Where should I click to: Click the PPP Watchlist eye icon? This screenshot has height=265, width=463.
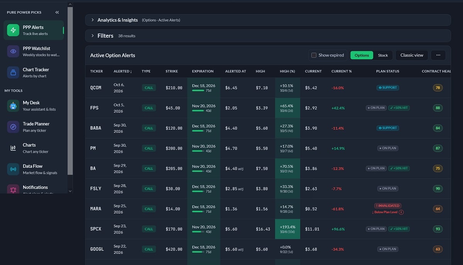[x=13, y=51]
